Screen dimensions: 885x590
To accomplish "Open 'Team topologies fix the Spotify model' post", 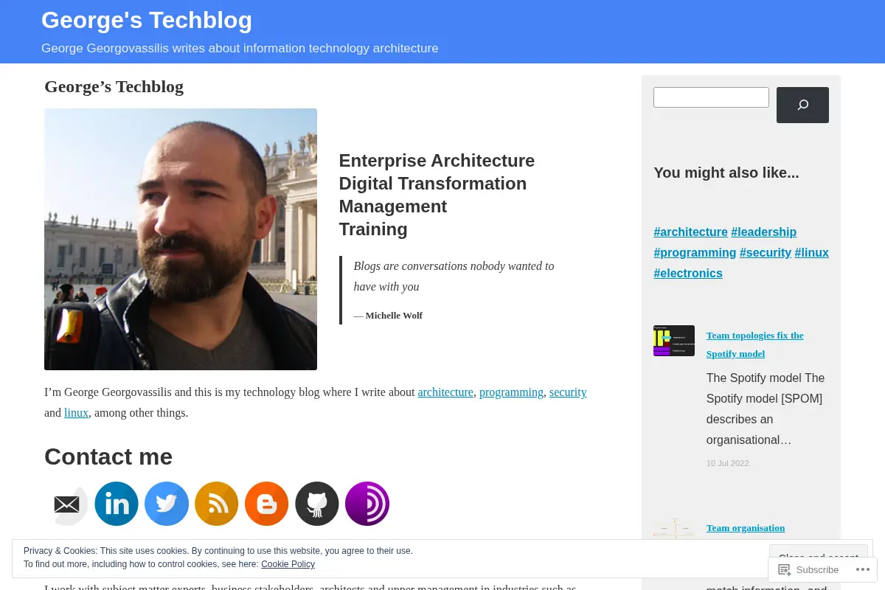I will pos(755,344).
